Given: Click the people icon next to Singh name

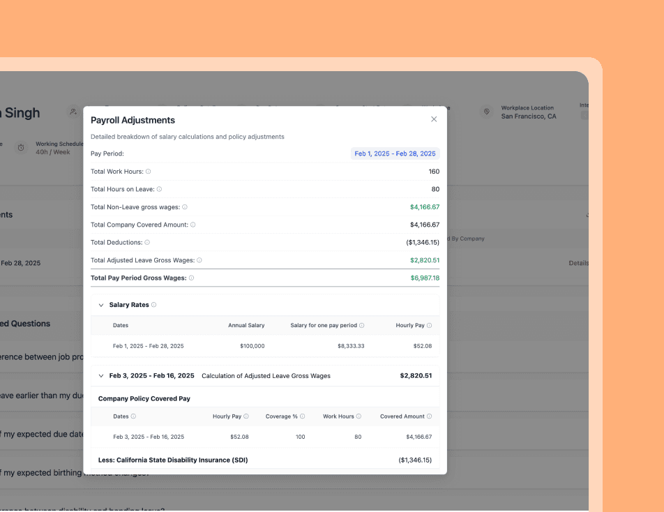Looking at the screenshot, I should [73, 112].
